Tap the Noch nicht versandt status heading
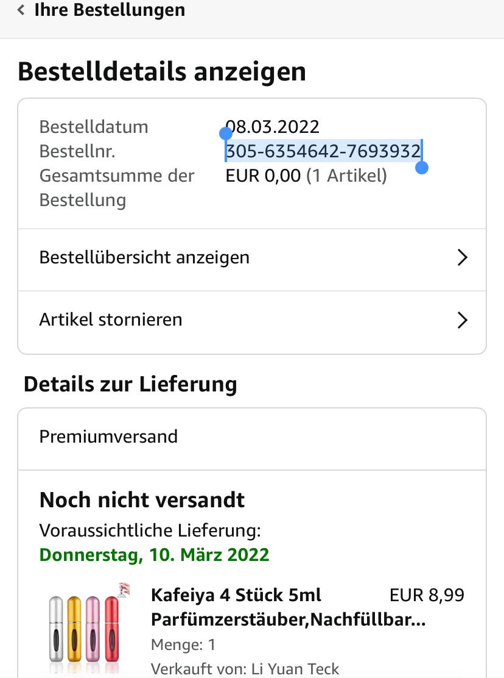The width and height of the screenshot is (504, 678). [x=142, y=500]
